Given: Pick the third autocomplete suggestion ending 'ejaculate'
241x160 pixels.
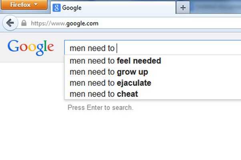Looking at the screenshot, I should click(153, 83).
